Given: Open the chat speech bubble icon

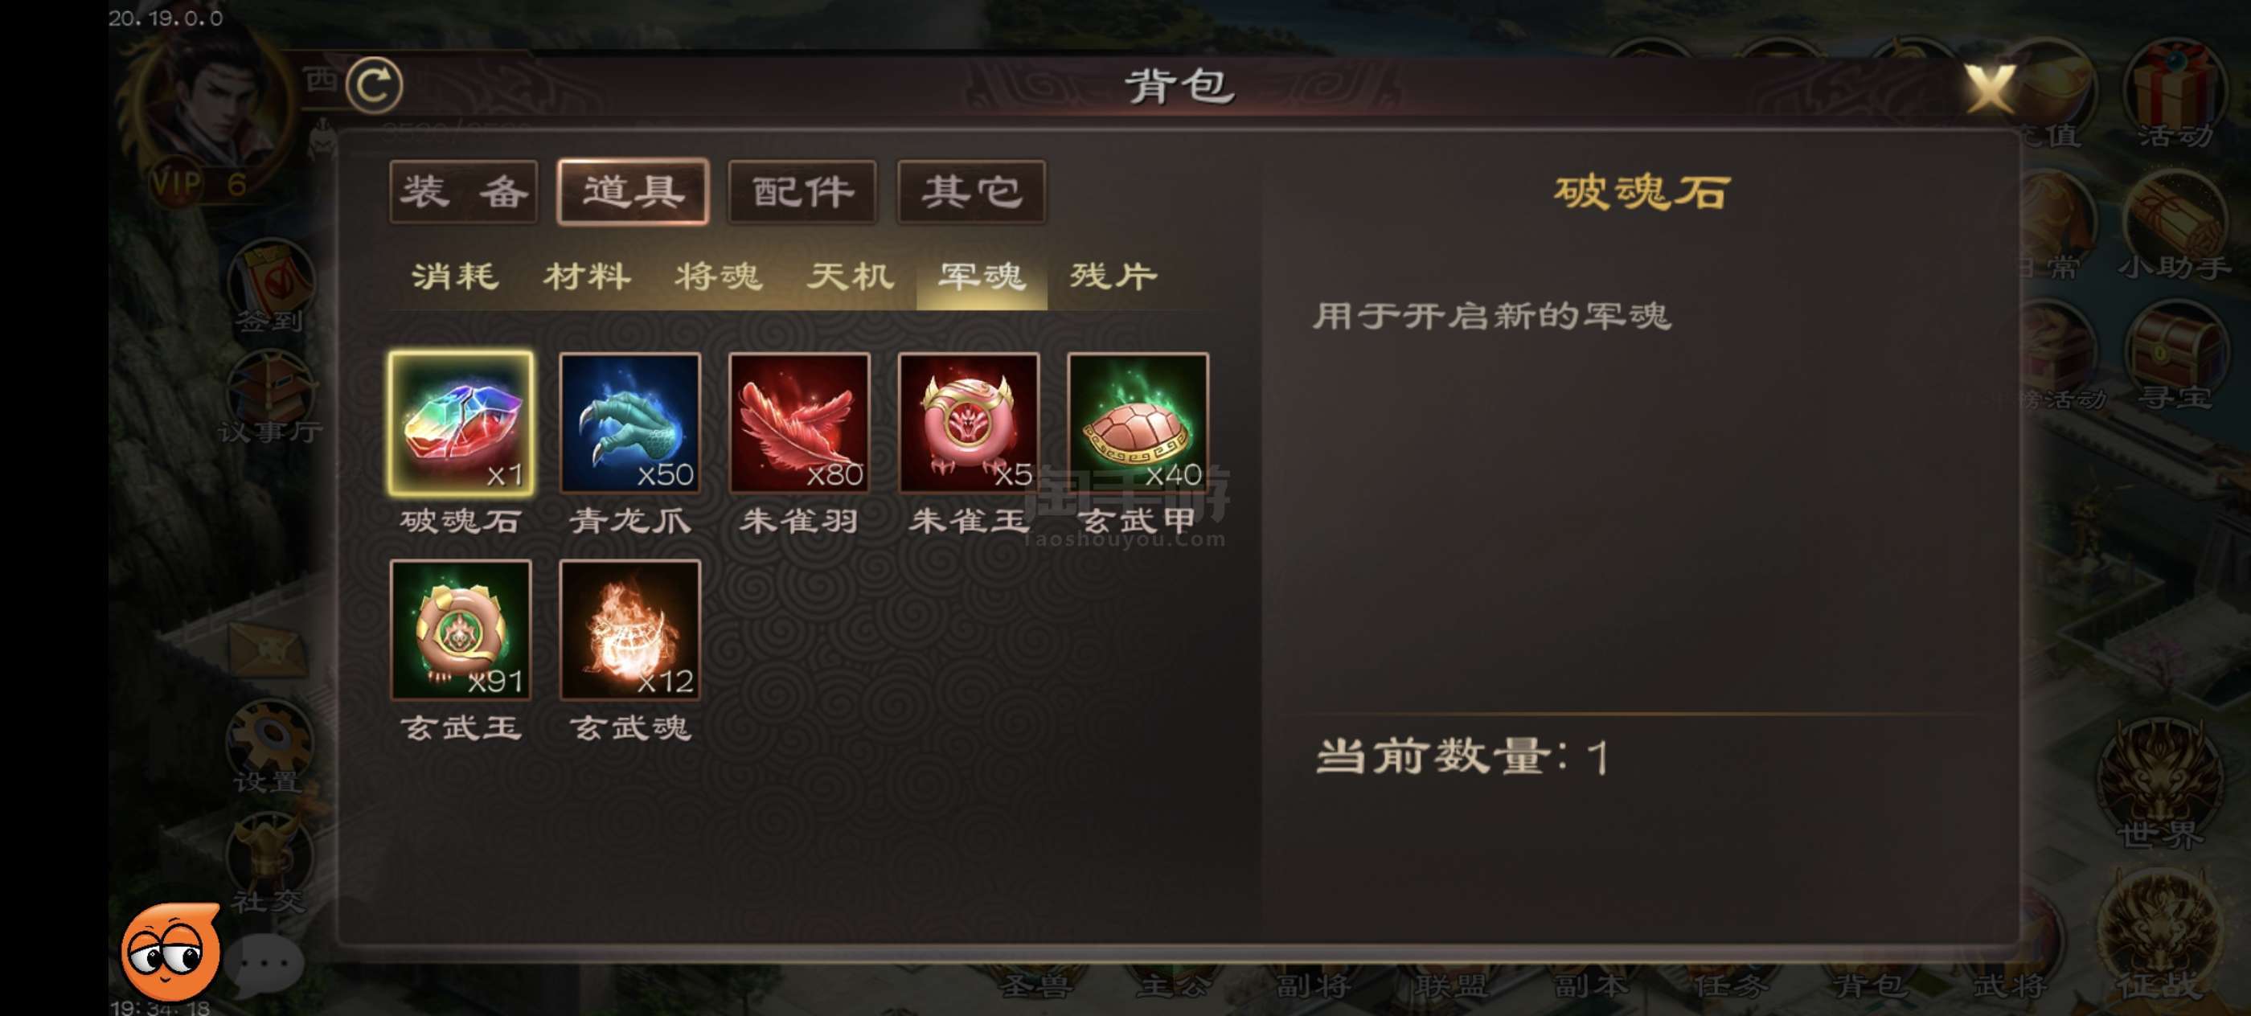Looking at the screenshot, I should coord(264,964).
